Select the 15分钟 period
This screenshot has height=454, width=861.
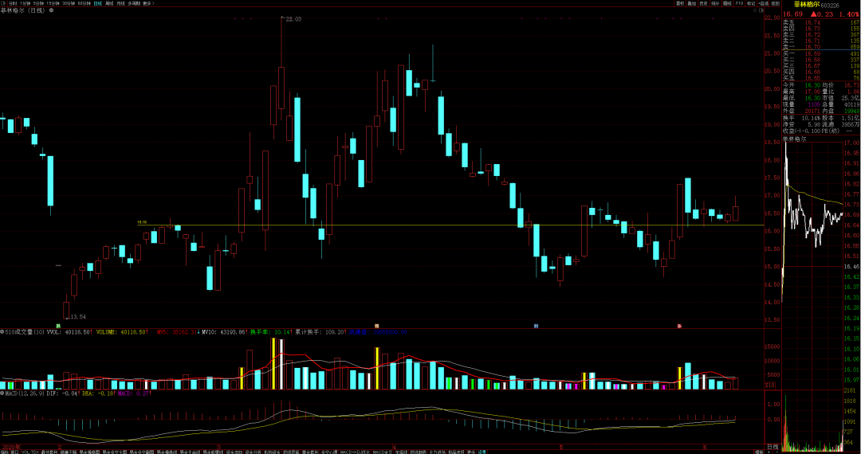pyautogui.click(x=53, y=3)
